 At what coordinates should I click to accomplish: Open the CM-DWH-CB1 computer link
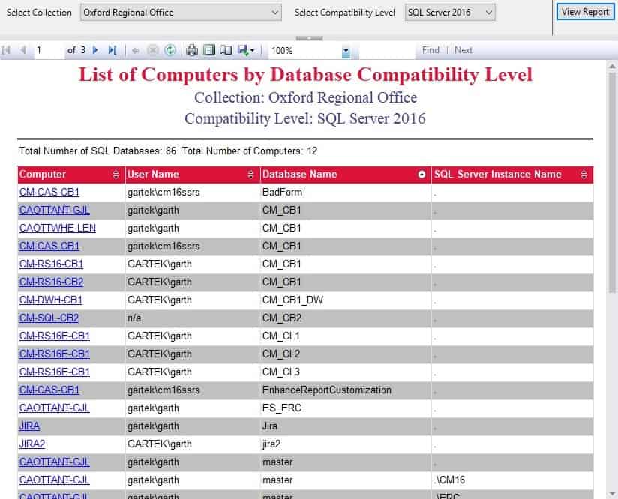pos(51,300)
